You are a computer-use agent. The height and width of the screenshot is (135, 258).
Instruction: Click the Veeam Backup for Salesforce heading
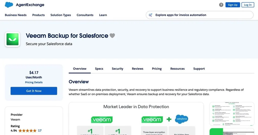coord(67,36)
